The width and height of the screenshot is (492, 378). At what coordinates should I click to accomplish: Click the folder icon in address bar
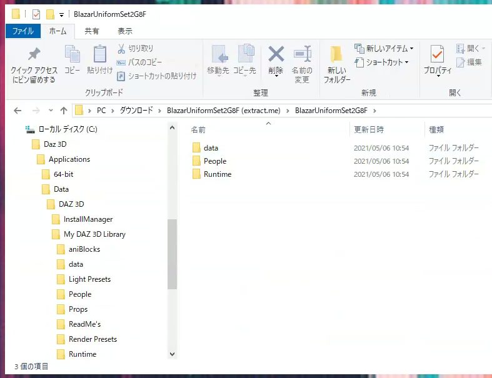click(79, 111)
